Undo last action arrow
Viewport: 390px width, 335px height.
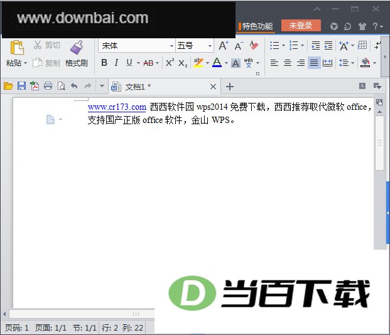point(74,86)
